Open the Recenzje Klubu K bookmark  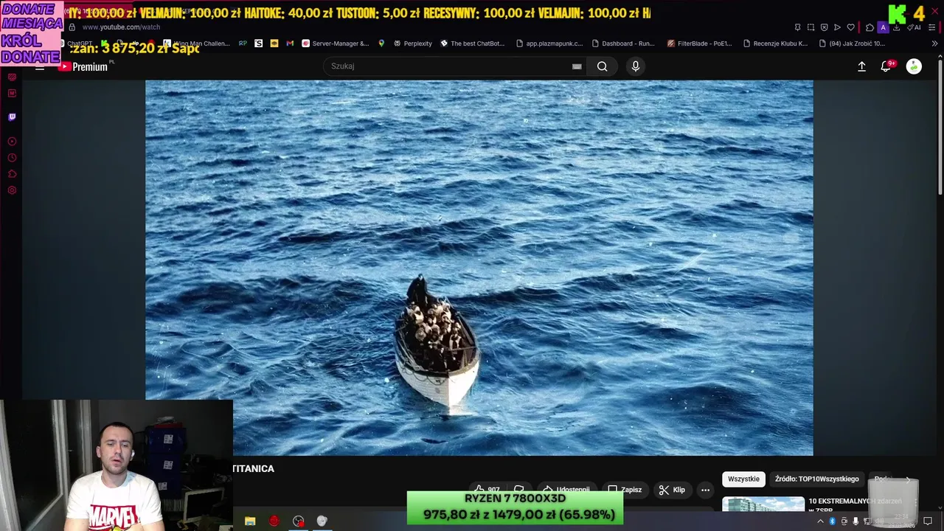775,44
